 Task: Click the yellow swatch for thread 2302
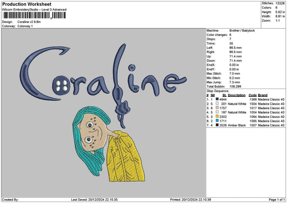coord(217,116)
